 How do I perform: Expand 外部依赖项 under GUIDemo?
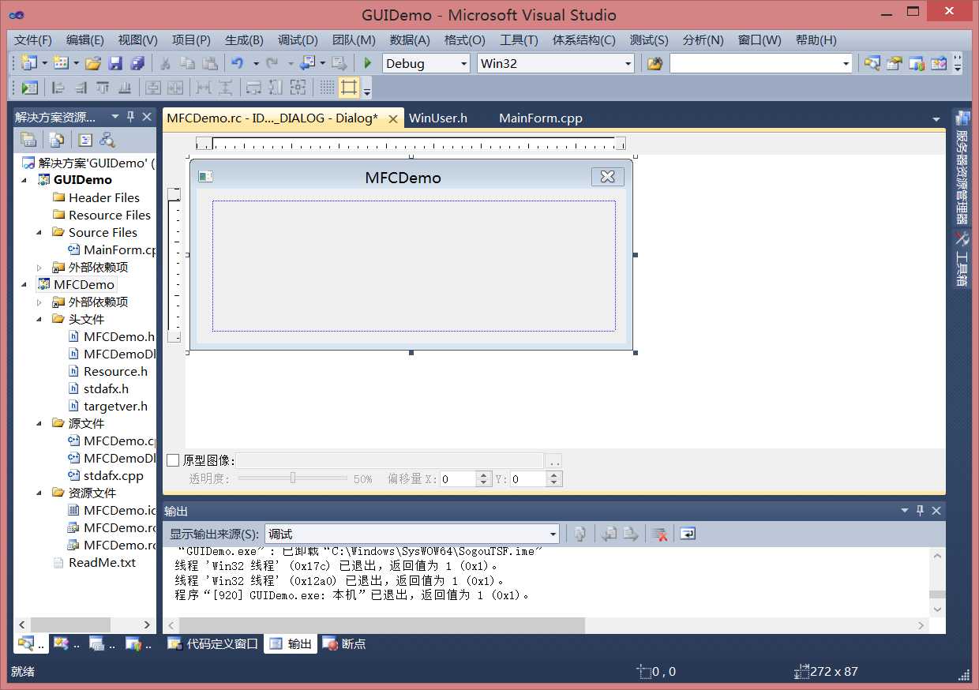click(x=39, y=268)
